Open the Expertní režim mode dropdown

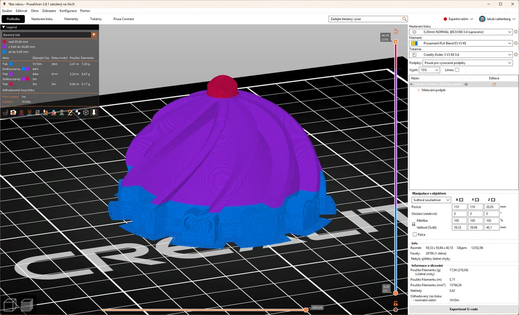click(x=459, y=19)
